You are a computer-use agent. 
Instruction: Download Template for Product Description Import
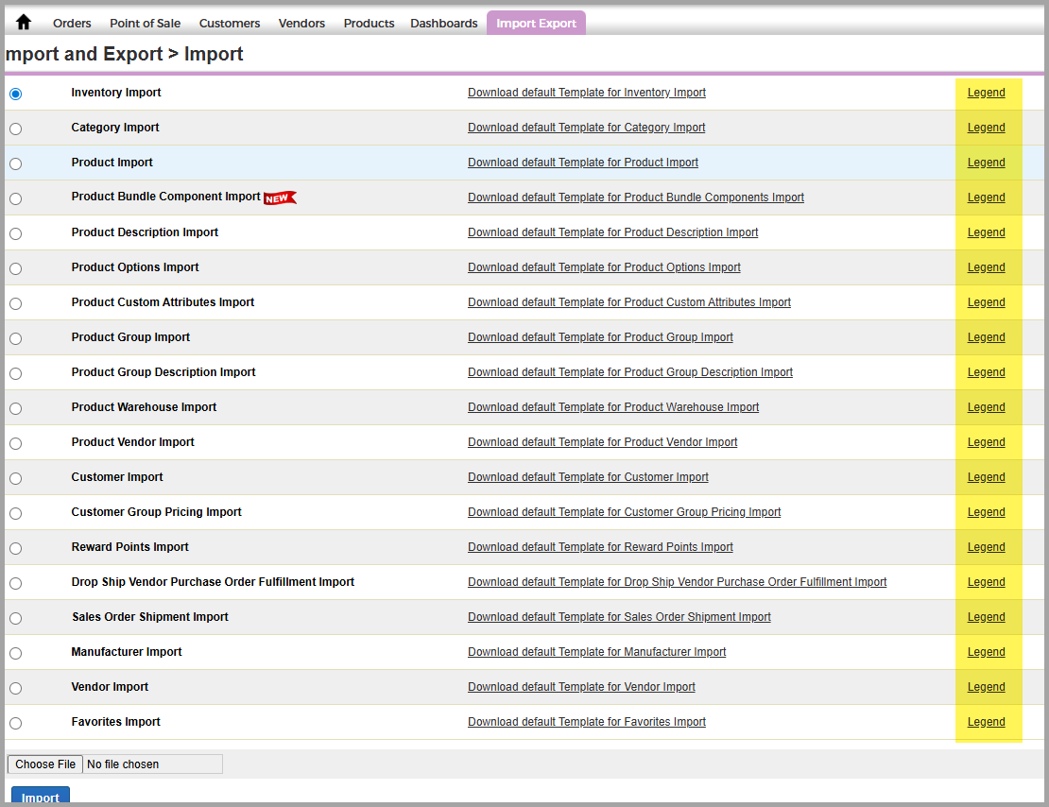pos(612,232)
